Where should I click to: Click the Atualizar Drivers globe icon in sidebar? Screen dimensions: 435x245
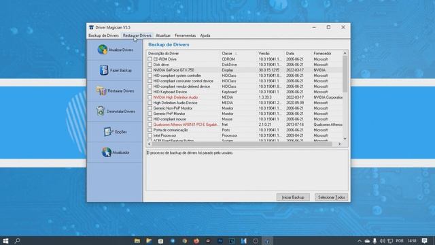point(103,50)
